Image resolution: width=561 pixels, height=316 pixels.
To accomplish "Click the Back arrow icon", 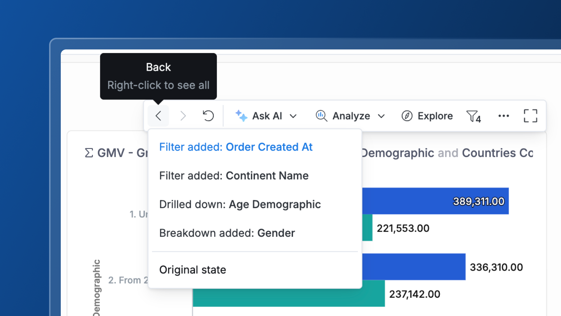I will tap(158, 116).
